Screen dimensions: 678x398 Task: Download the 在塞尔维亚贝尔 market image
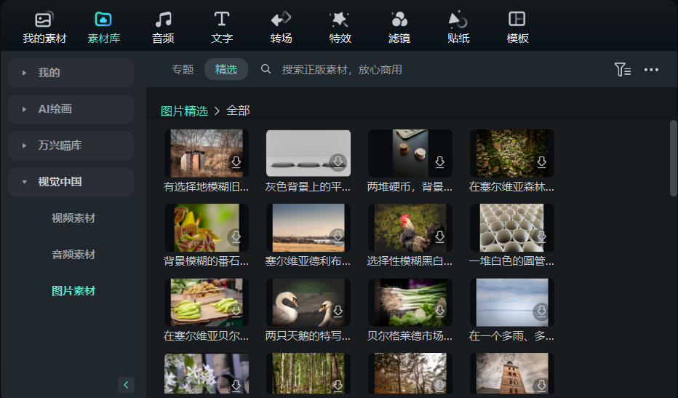tap(236, 311)
